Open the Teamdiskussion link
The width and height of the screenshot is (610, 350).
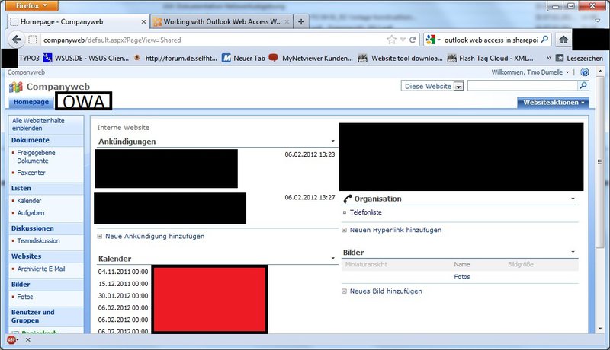pos(39,240)
